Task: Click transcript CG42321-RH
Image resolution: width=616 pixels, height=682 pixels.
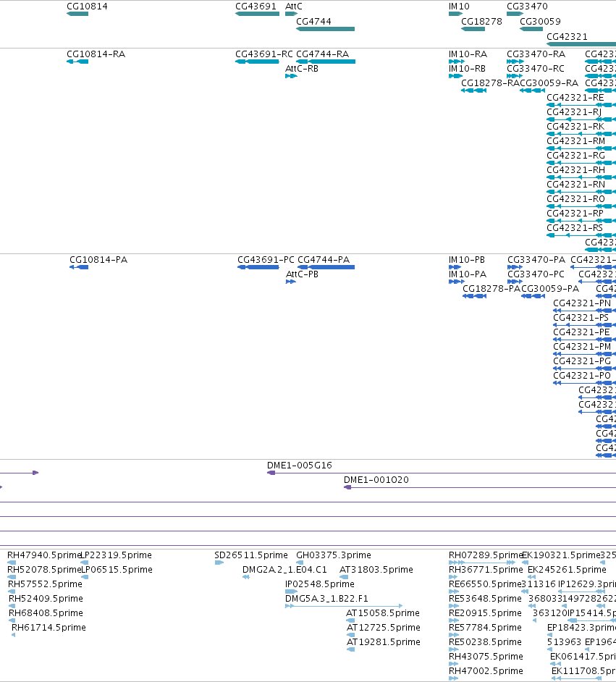Action: click(x=575, y=170)
